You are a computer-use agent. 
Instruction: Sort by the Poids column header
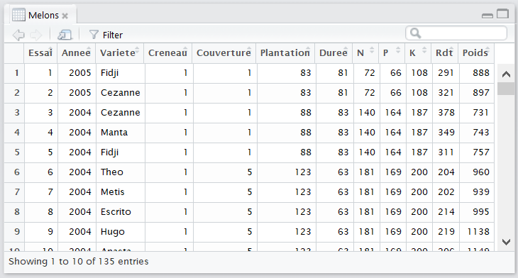click(x=476, y=52)
